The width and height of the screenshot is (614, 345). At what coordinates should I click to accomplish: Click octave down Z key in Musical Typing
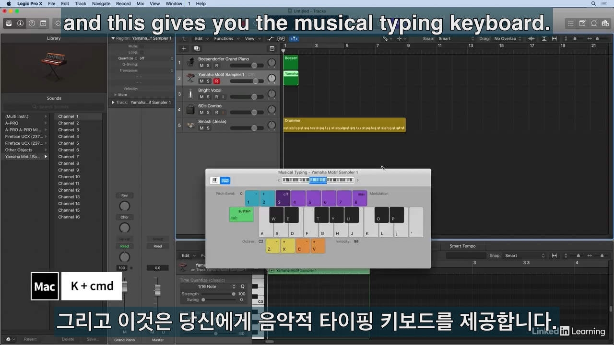[273, 246]
